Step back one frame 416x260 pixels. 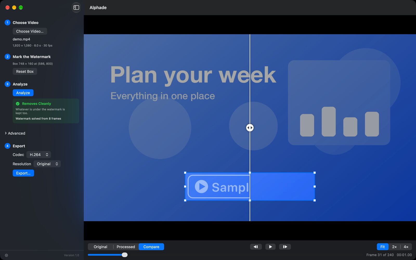(x=256, y=247)
